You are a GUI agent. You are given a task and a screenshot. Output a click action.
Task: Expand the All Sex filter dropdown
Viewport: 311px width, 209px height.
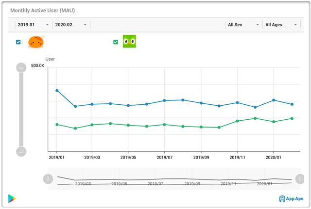tap(242, 25)
